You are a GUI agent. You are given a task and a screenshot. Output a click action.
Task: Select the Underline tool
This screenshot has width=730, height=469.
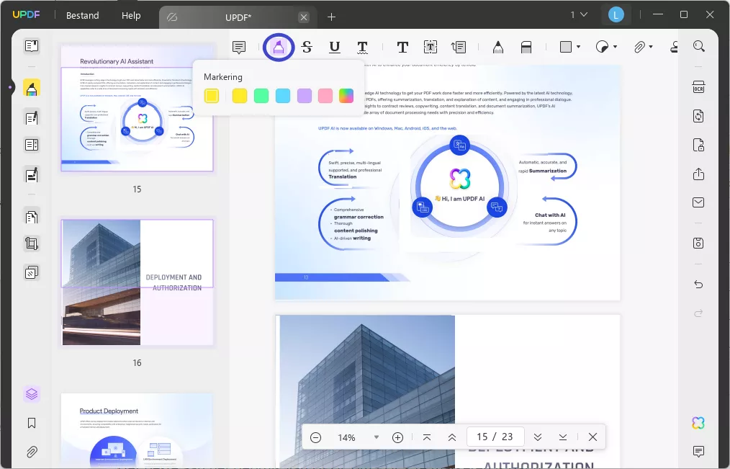click(x=334, y=47)
